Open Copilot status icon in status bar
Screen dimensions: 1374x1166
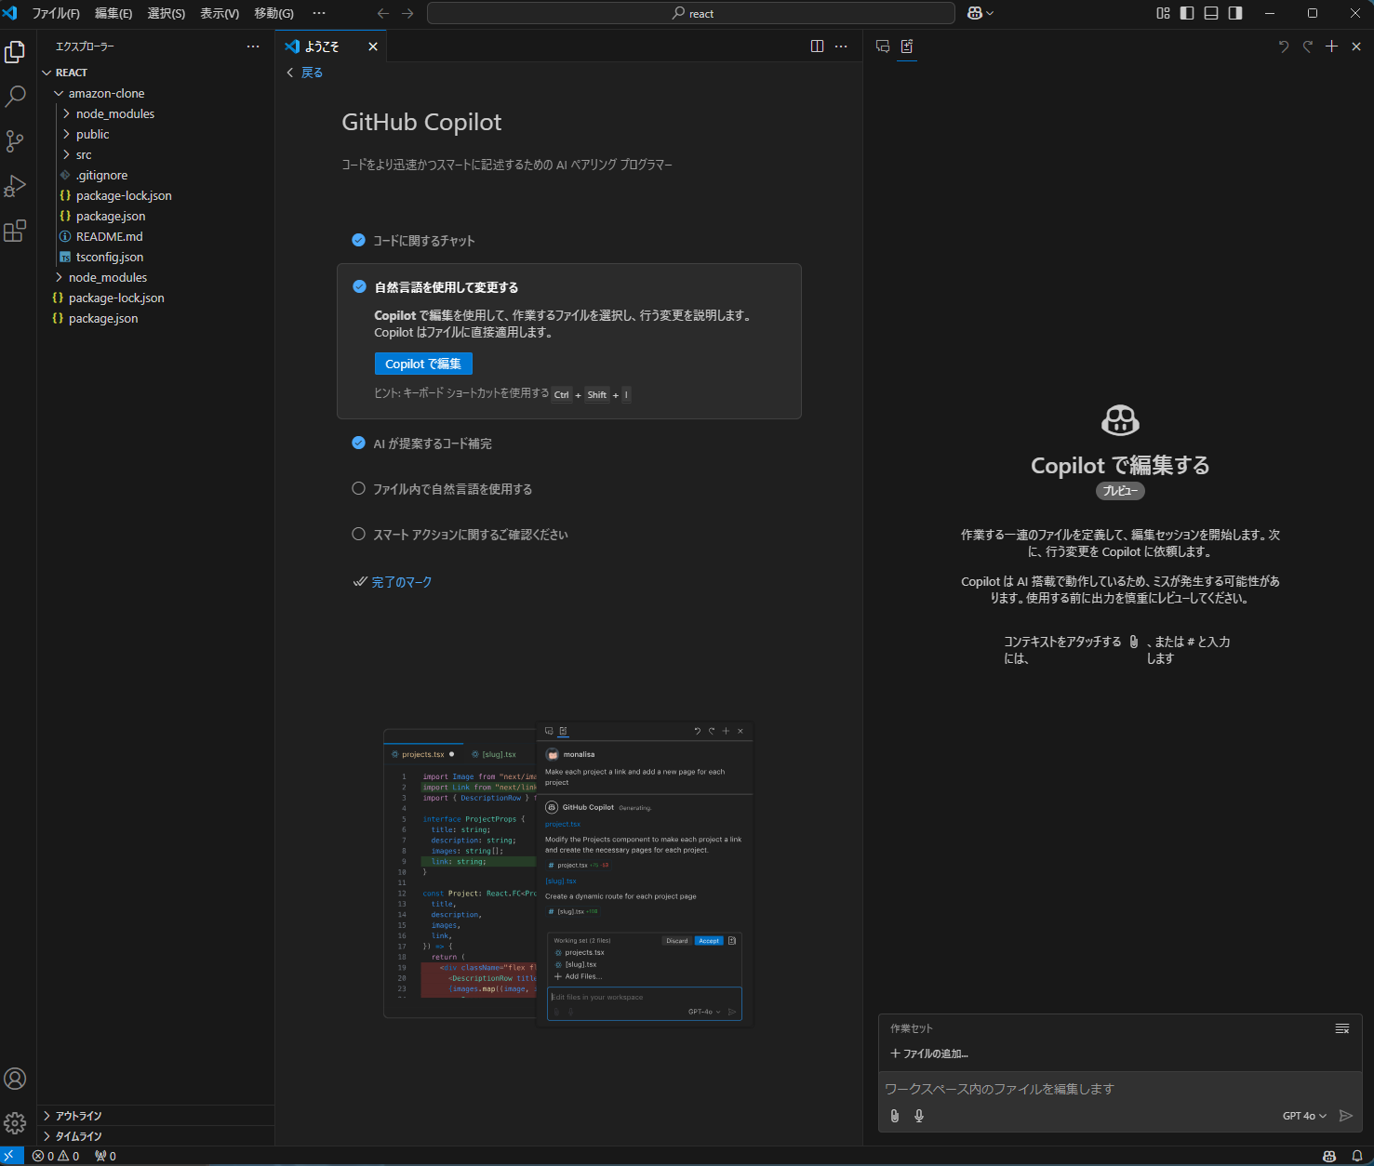(1329, 1156)
